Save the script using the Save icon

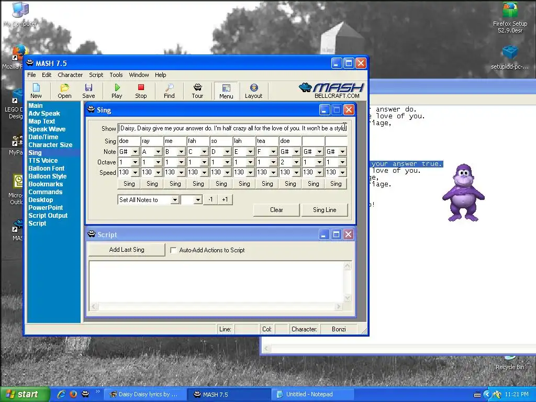(x=88, y=91)
